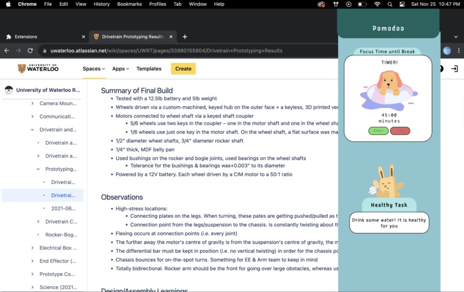Open Chrome profile avatar
This screenshot has width=464, height=292.
tap(447, 51)
